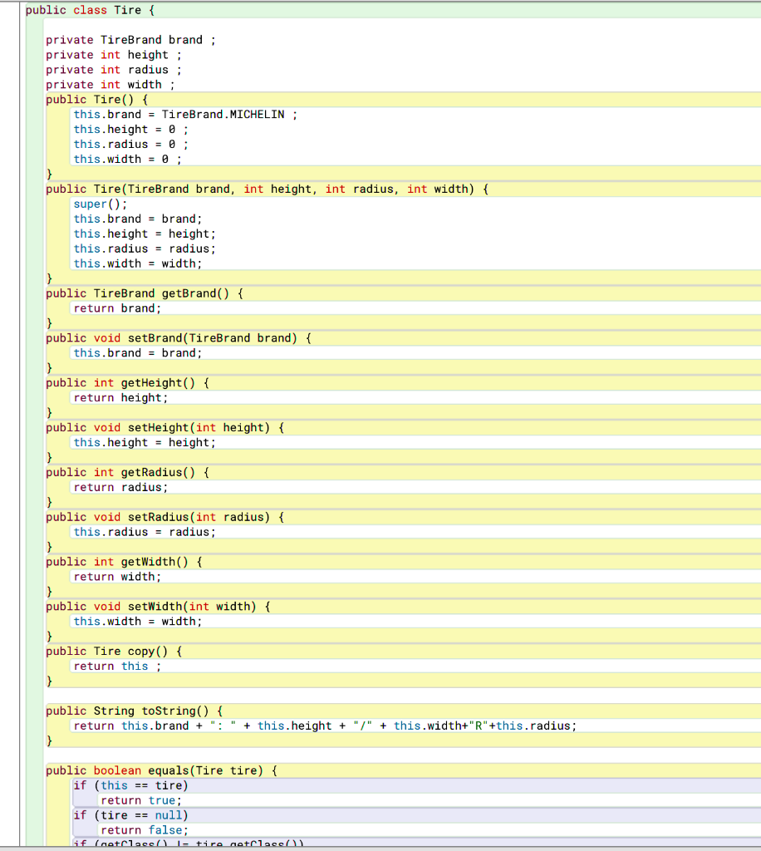Click the 'return this;' statement inside copy
Image resolution: width=761 pixels, height=851 pixels.
point(112,666)
